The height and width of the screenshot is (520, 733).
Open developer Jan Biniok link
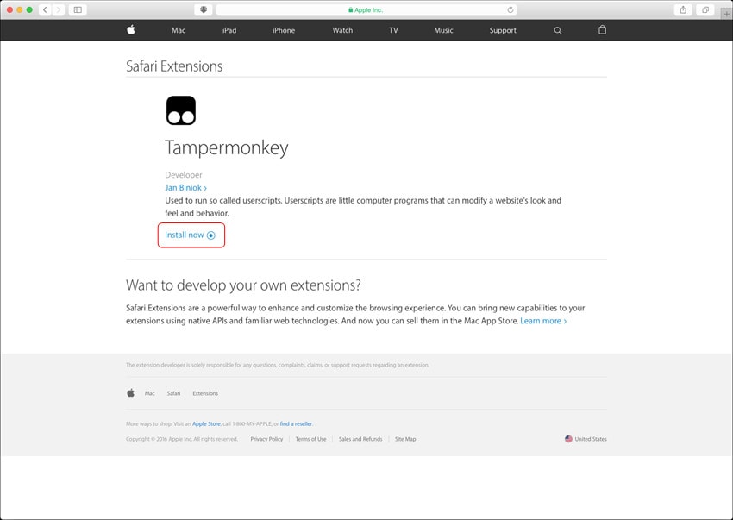(185, 187)
